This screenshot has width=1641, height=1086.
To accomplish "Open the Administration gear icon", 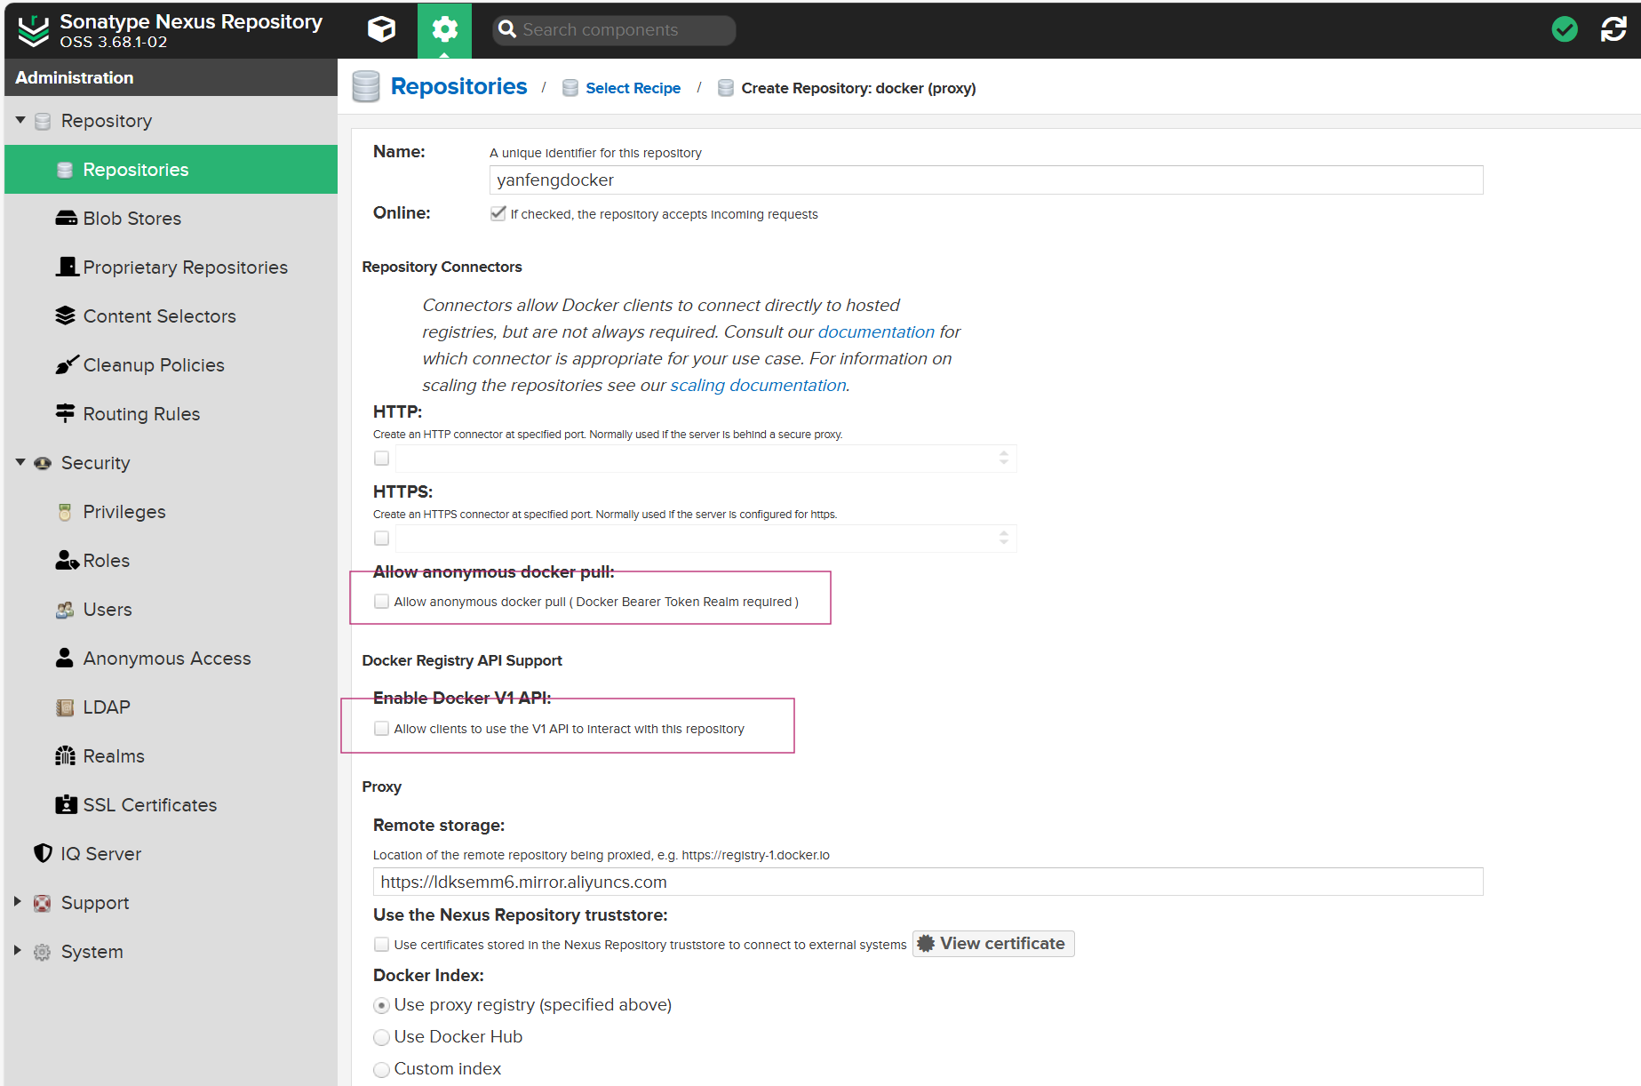I will click(x=444, y=29).
